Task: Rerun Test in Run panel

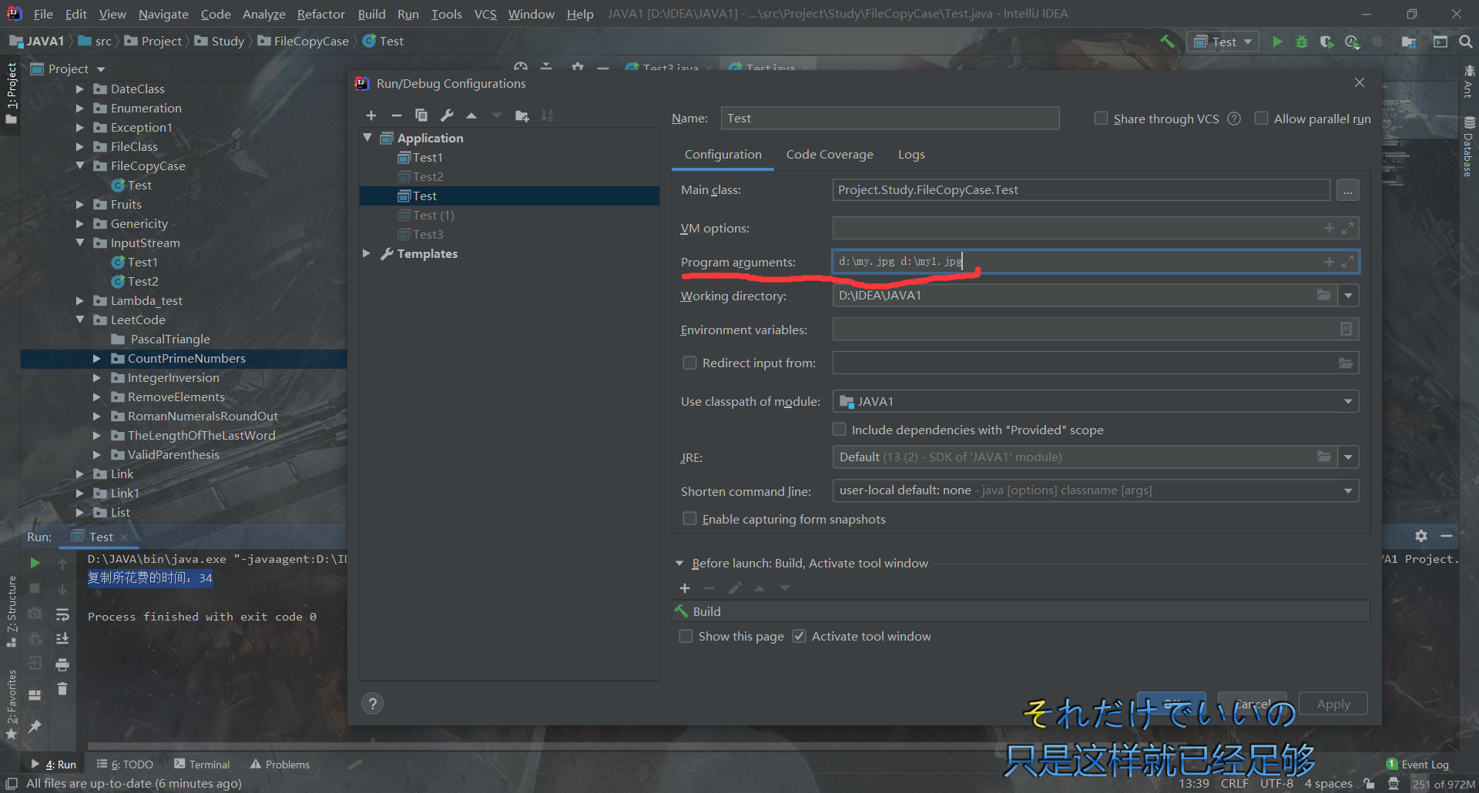Action: (35, 563)
